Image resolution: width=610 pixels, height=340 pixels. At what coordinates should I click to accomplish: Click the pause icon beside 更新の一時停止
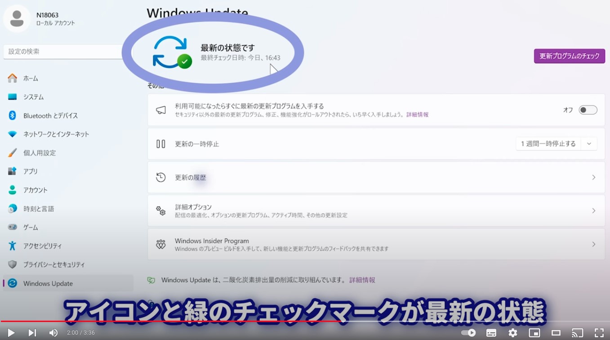[x=161, y=144]
